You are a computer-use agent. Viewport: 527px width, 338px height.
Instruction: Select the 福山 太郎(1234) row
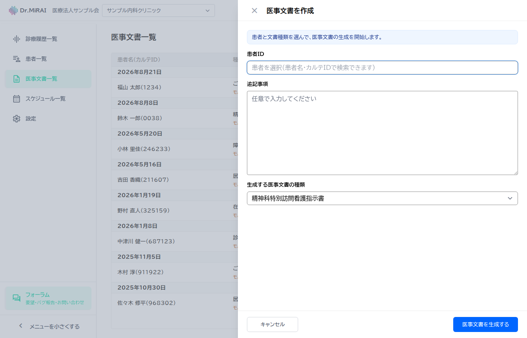(175, 88)
